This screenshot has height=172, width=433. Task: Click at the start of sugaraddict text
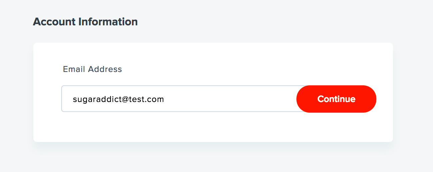click(x=73, y=99)
